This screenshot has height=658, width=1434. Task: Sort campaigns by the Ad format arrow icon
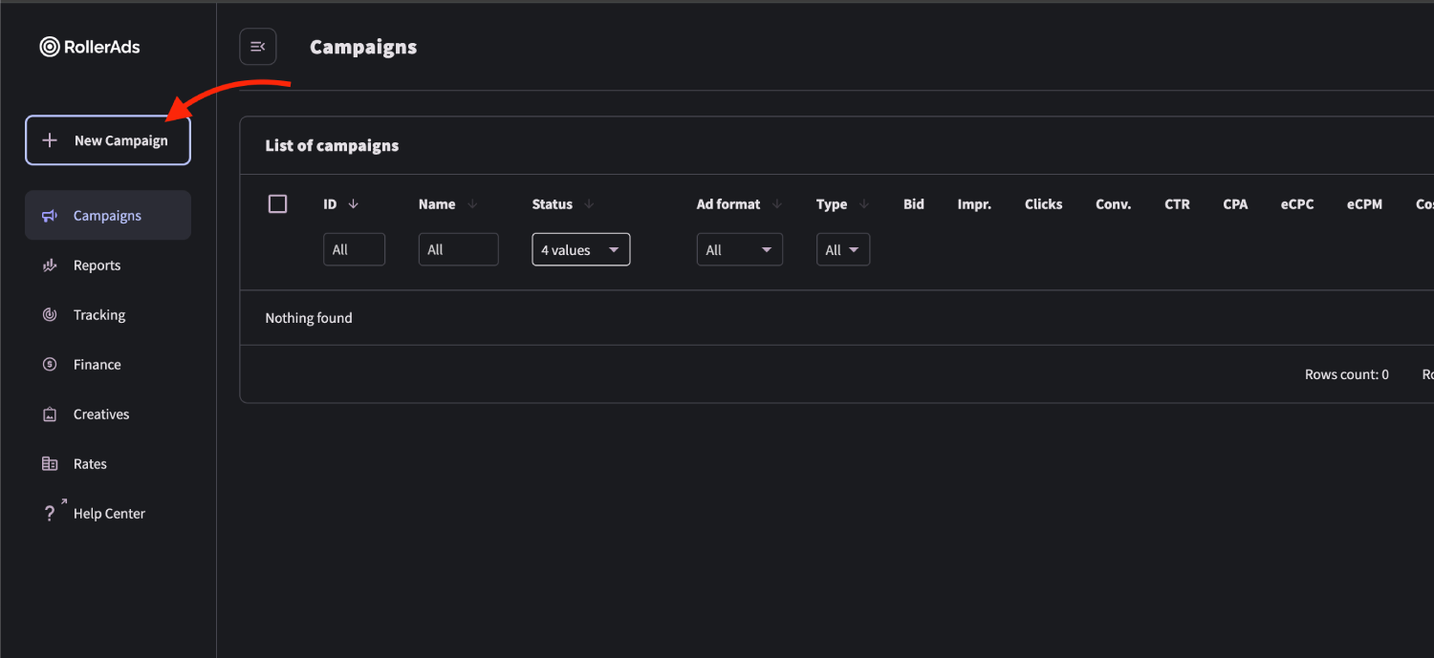(777, 204)
